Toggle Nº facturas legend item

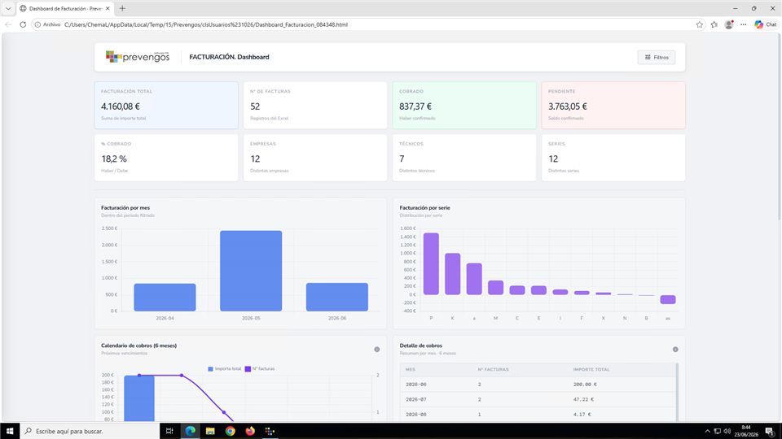tap(260, 369)
